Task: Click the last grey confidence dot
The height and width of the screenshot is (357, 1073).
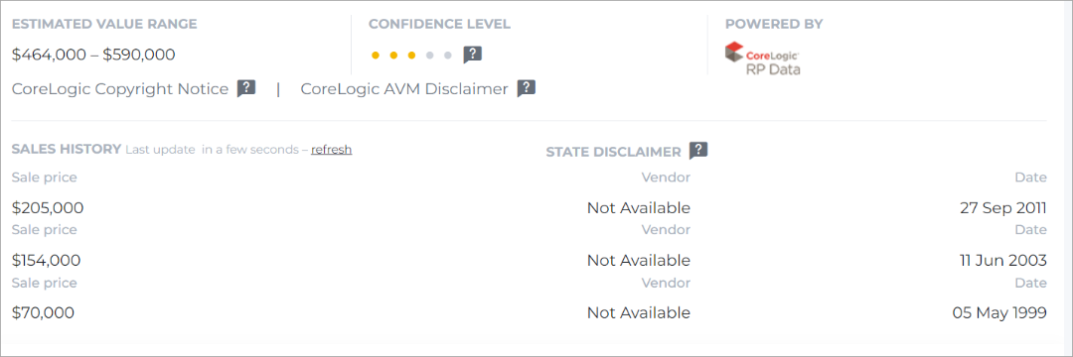Action: pos(447,56)
